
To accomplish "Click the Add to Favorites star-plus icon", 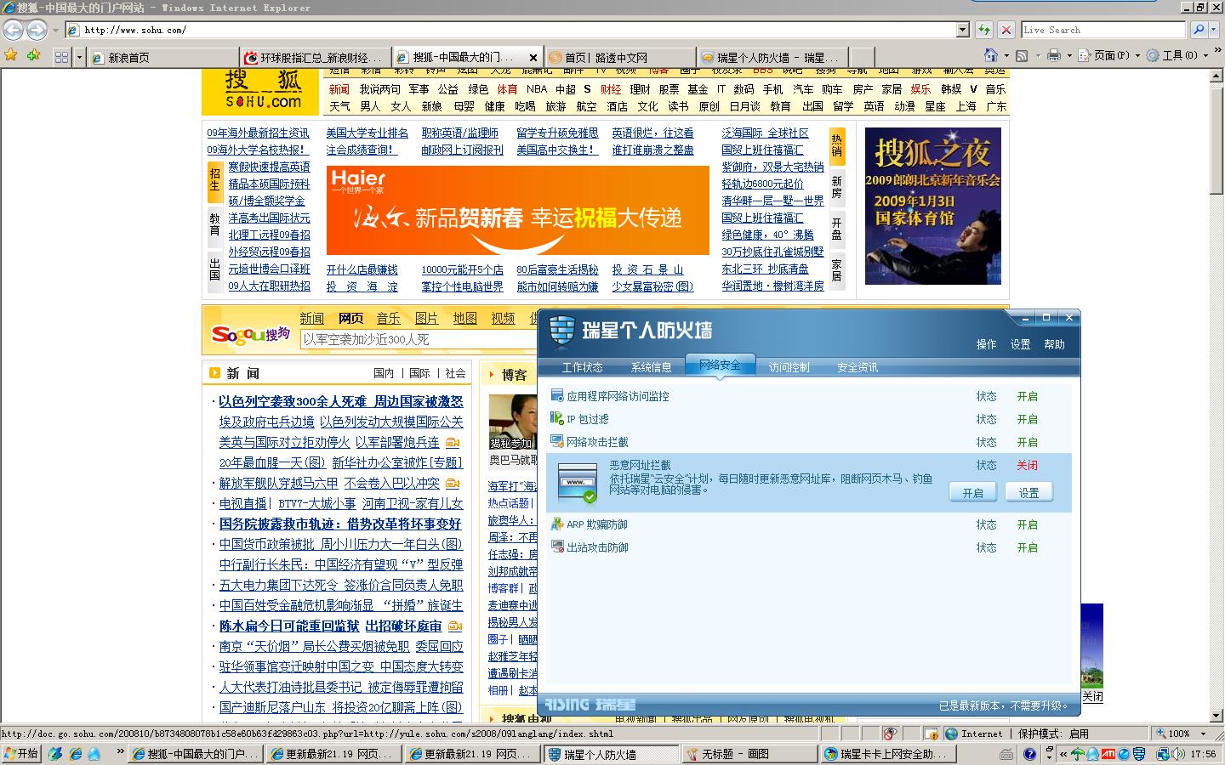I will 34,56.
